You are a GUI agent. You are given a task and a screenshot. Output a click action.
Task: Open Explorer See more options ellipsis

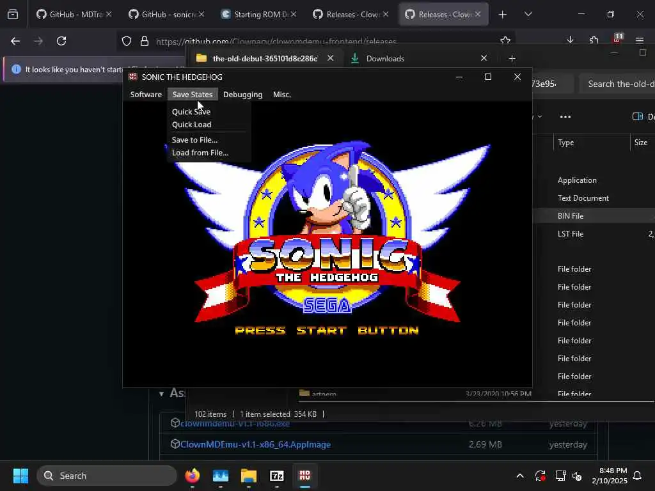pos(565,116)
